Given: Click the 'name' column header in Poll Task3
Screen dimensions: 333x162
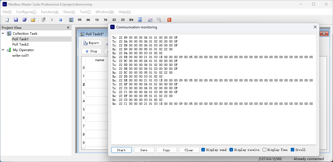Looking at the screenshot, I should 100,60.
